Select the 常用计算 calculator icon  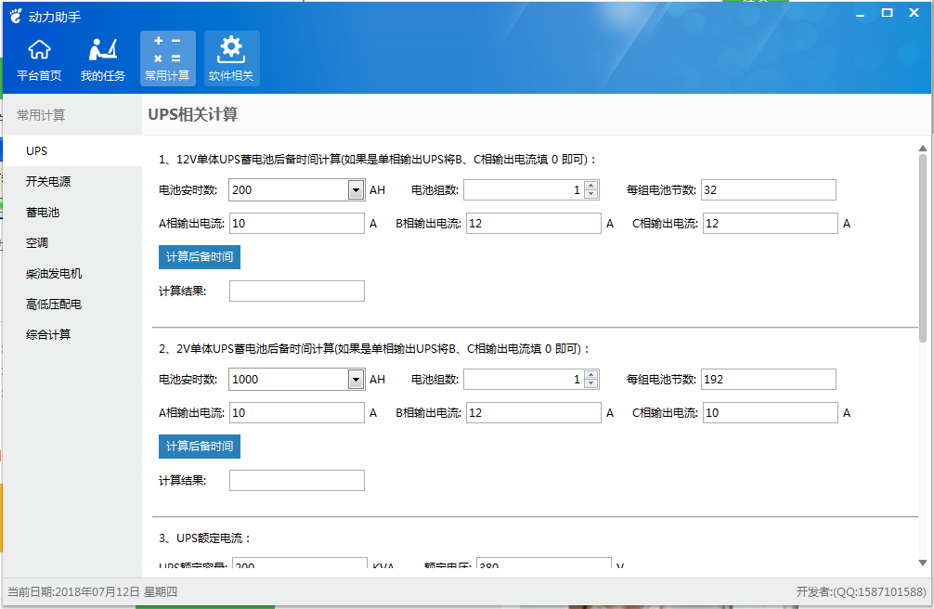point(167,58)
